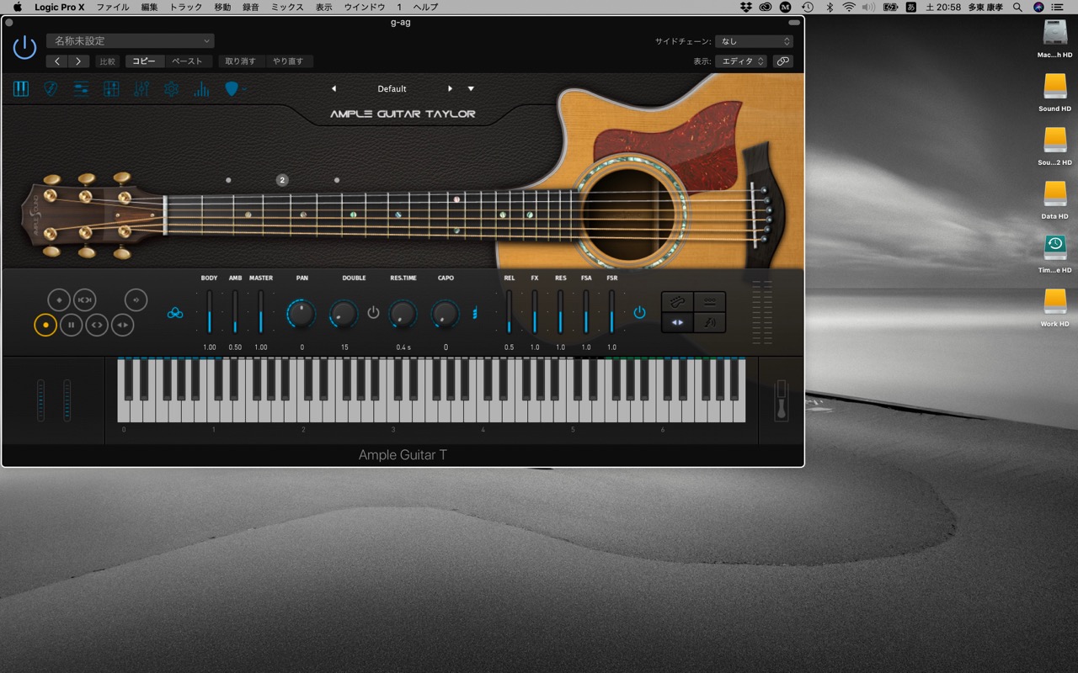Screen dimensions: 1078x673
Task: Toggle the blue power switch after FSR
Action: pyautogui.click(x=639, y=313)
